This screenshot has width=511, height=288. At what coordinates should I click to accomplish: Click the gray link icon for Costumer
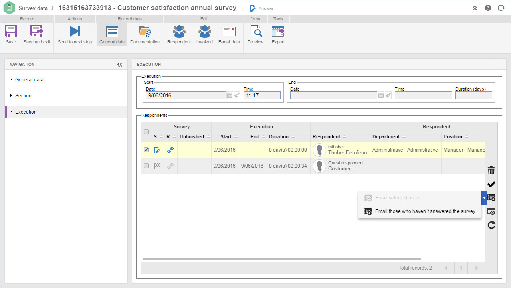170,166
